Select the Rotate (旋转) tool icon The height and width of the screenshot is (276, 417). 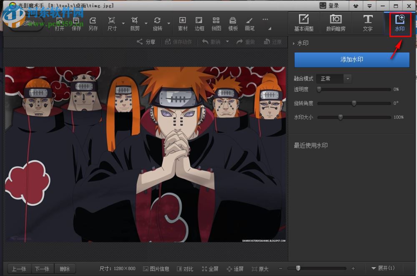(x=157, y=24)
